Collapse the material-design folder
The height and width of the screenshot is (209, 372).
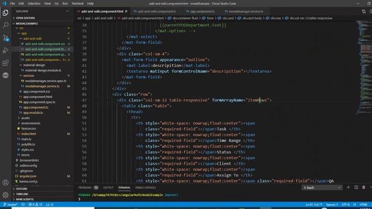pyautogui.click(x=34, y=65)
